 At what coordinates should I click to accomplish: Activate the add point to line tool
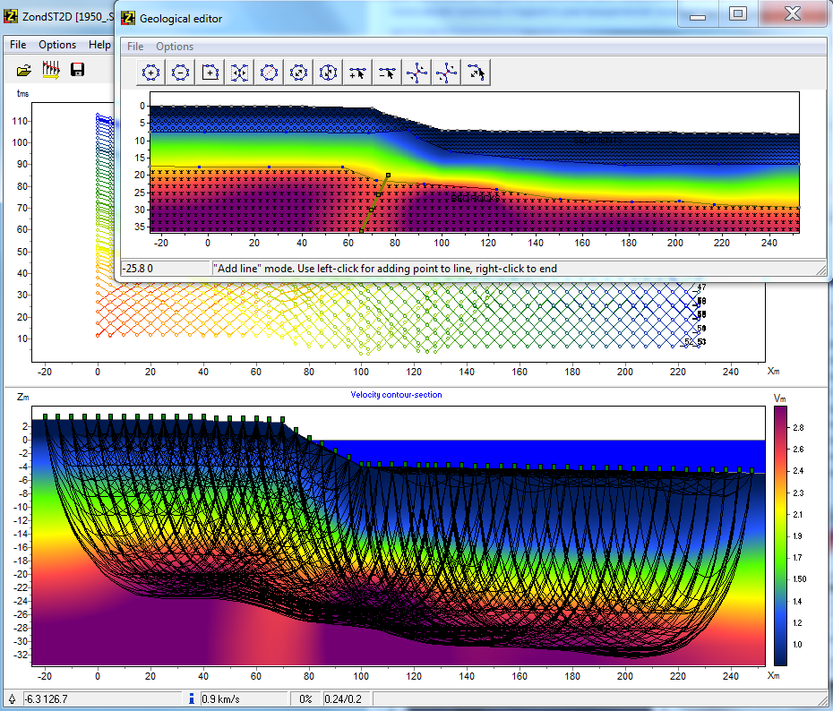[x=358, y=73]
